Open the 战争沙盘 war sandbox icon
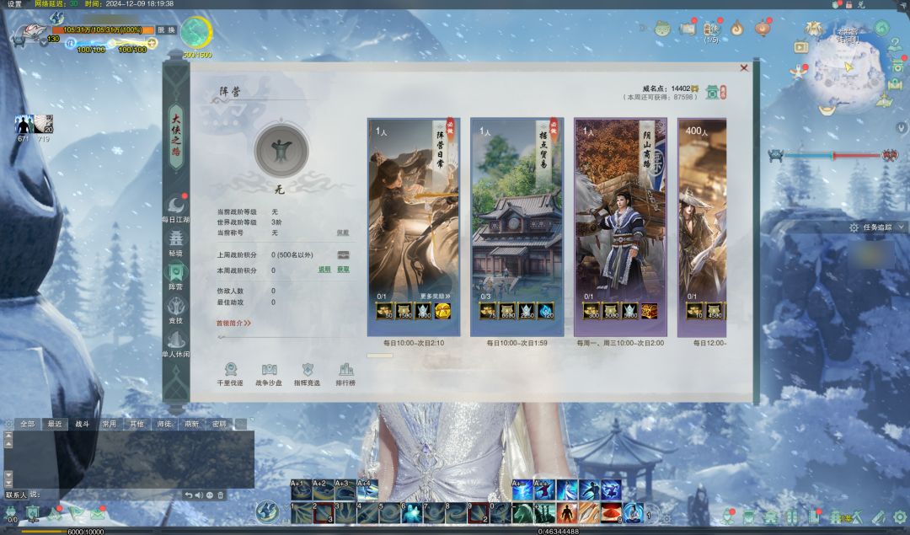 point(268,373)
